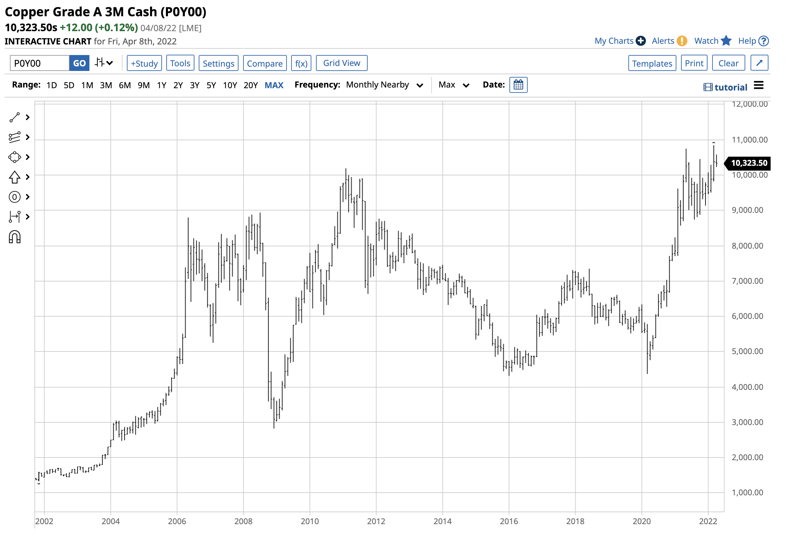This screenshot has width=787, height=551.
Task: Click the regression channel tool icon
Action: click(x=14, y=138)
